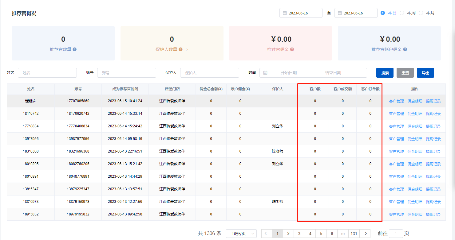This screenshot has height=240, width=455.
Task: Click calendar icon in start date 2023-06-16 field
Action: click(x=285, y=13)
